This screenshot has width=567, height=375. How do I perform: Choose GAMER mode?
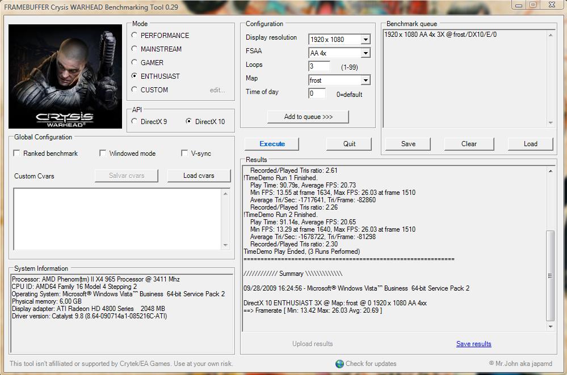[134, 62]
